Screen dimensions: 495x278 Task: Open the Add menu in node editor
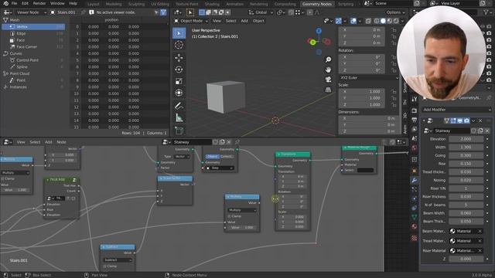point(48,142)
